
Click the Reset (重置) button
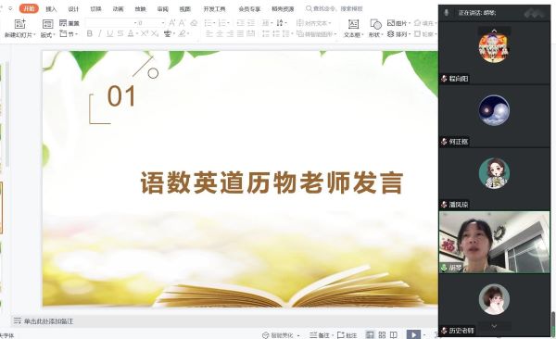click(69, 23)
